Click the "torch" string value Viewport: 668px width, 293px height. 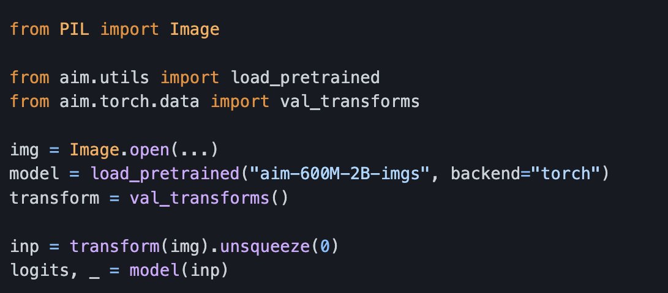(563, 174)
